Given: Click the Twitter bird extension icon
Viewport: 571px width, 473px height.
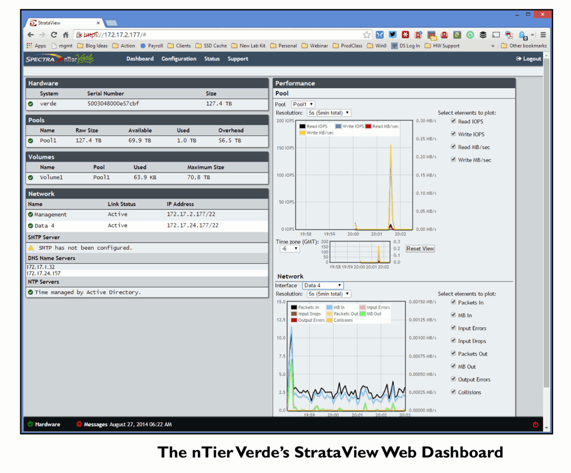Looking at the screenshot, I should (x=393, y=35).
